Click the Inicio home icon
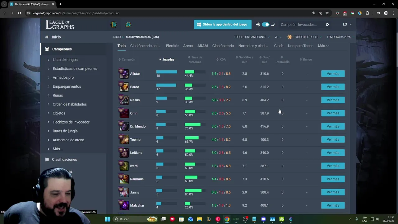Viewport: 398px width, 224px height. coord(47,37)
